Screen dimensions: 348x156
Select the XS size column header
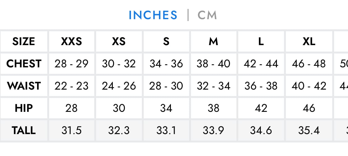pos(119,41)
